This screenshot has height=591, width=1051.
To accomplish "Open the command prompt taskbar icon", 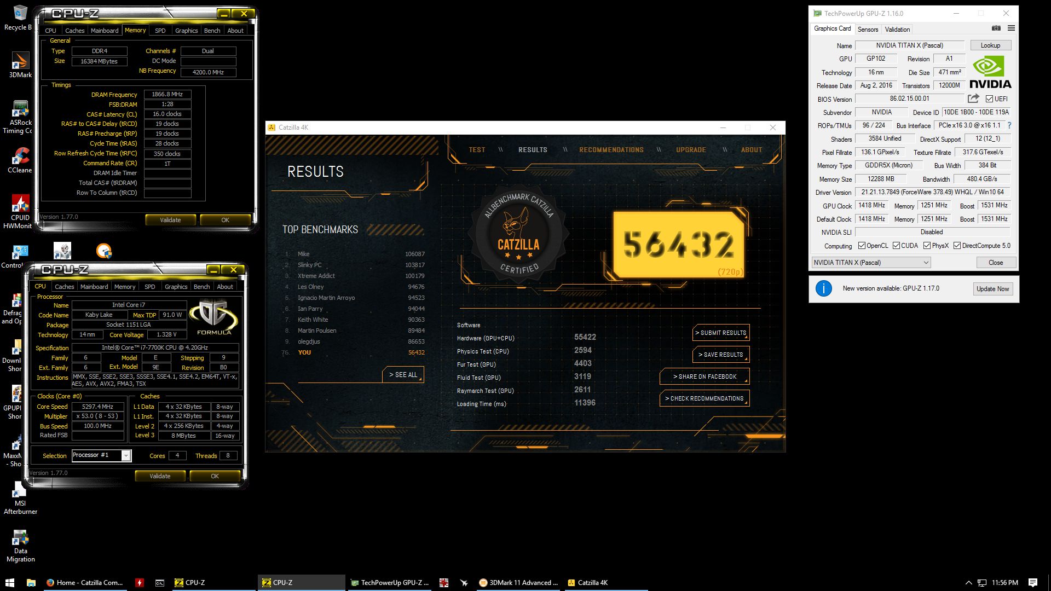I will pyautogui.click(x=159, y=582).
